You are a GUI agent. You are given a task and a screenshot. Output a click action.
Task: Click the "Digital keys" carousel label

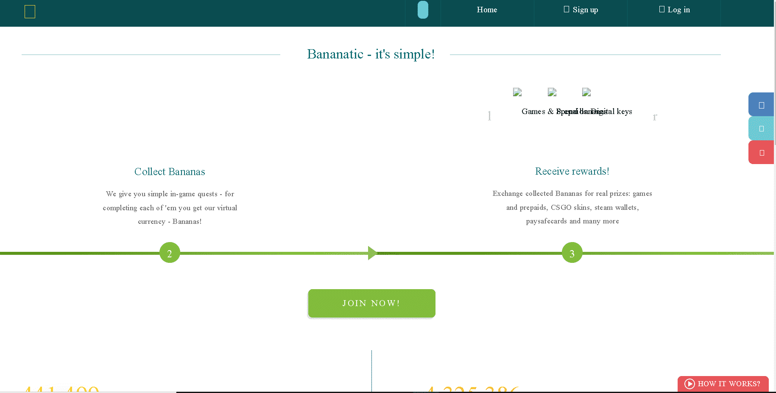[611, 111]
